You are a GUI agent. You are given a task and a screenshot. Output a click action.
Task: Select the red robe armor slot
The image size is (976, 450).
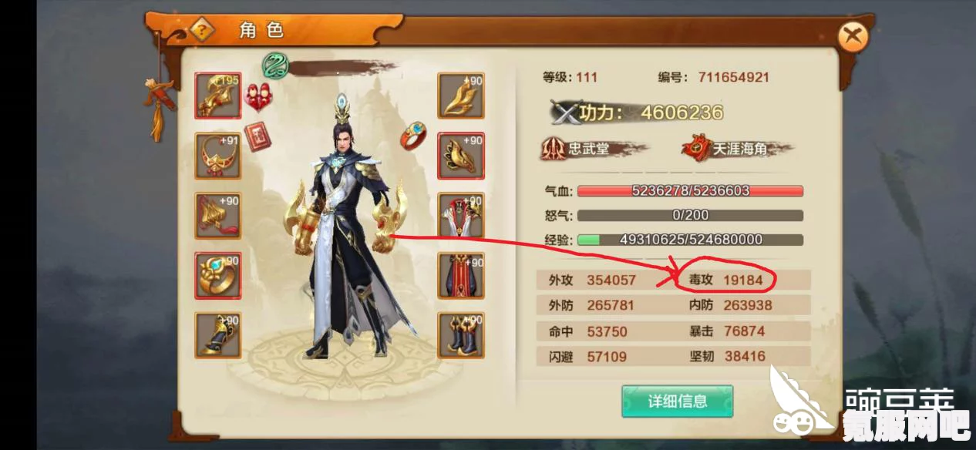pyautogui.click(x=461, y=275)
